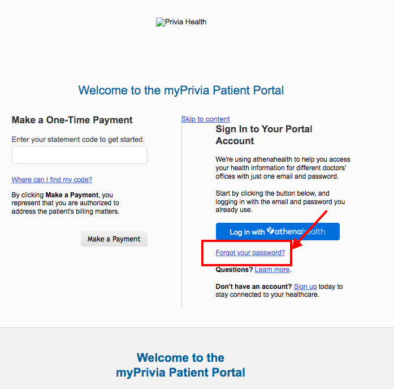Screen dimensions: 394x389
Task: Focus the statement code input field
Action: (x=79, y=155)
